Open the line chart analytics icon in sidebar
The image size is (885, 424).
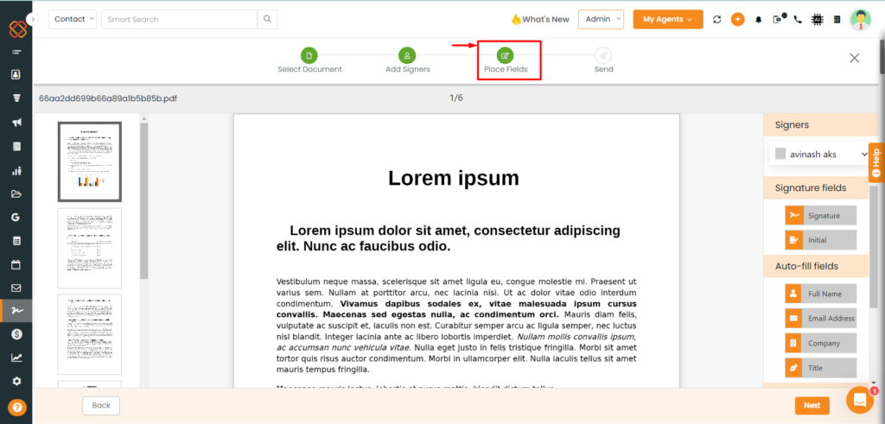tap(16, 358)
